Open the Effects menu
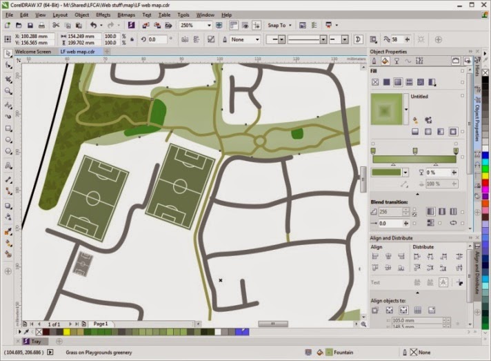Viewport: 491px width, 361px height. click(x=103, y=14)
